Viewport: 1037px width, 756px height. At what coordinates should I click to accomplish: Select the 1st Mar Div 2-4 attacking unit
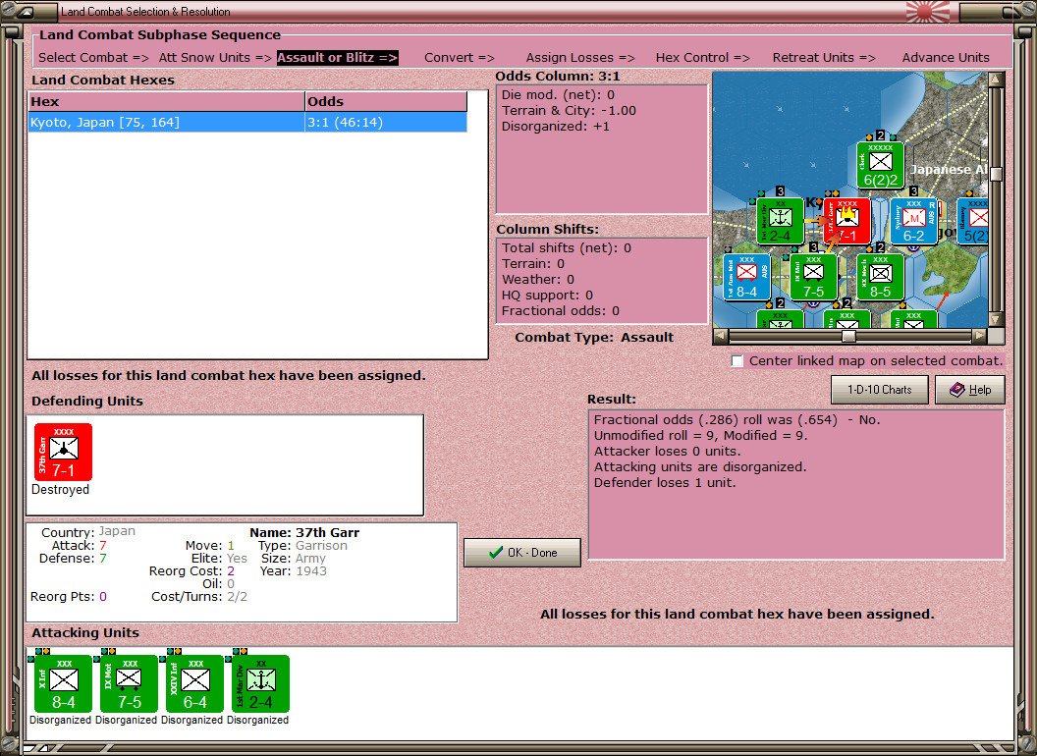tap(260, 684)
